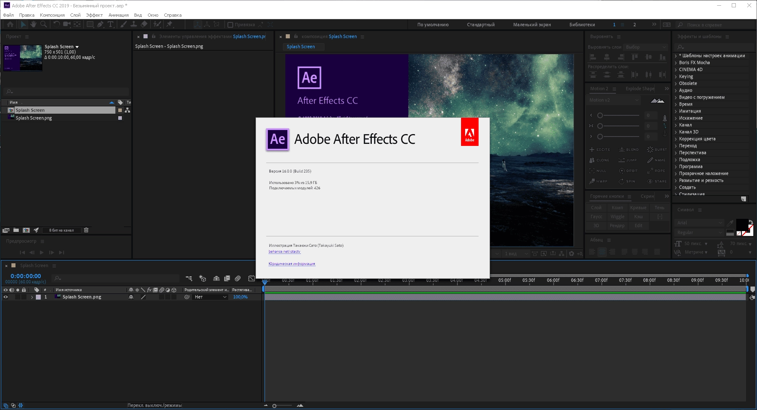Swap fill and stroke colors in Character panel
Image resolution: width=757 pixels, height=410 pixels.
(750, 222)
